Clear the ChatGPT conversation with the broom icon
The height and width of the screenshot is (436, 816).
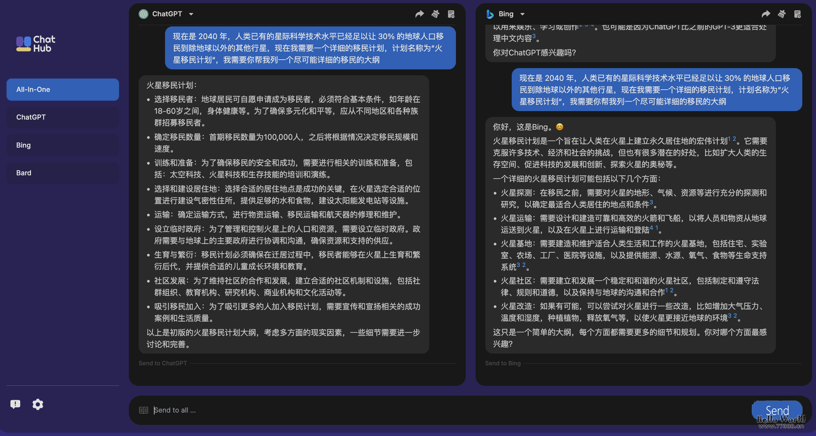[x=436, y=14]
